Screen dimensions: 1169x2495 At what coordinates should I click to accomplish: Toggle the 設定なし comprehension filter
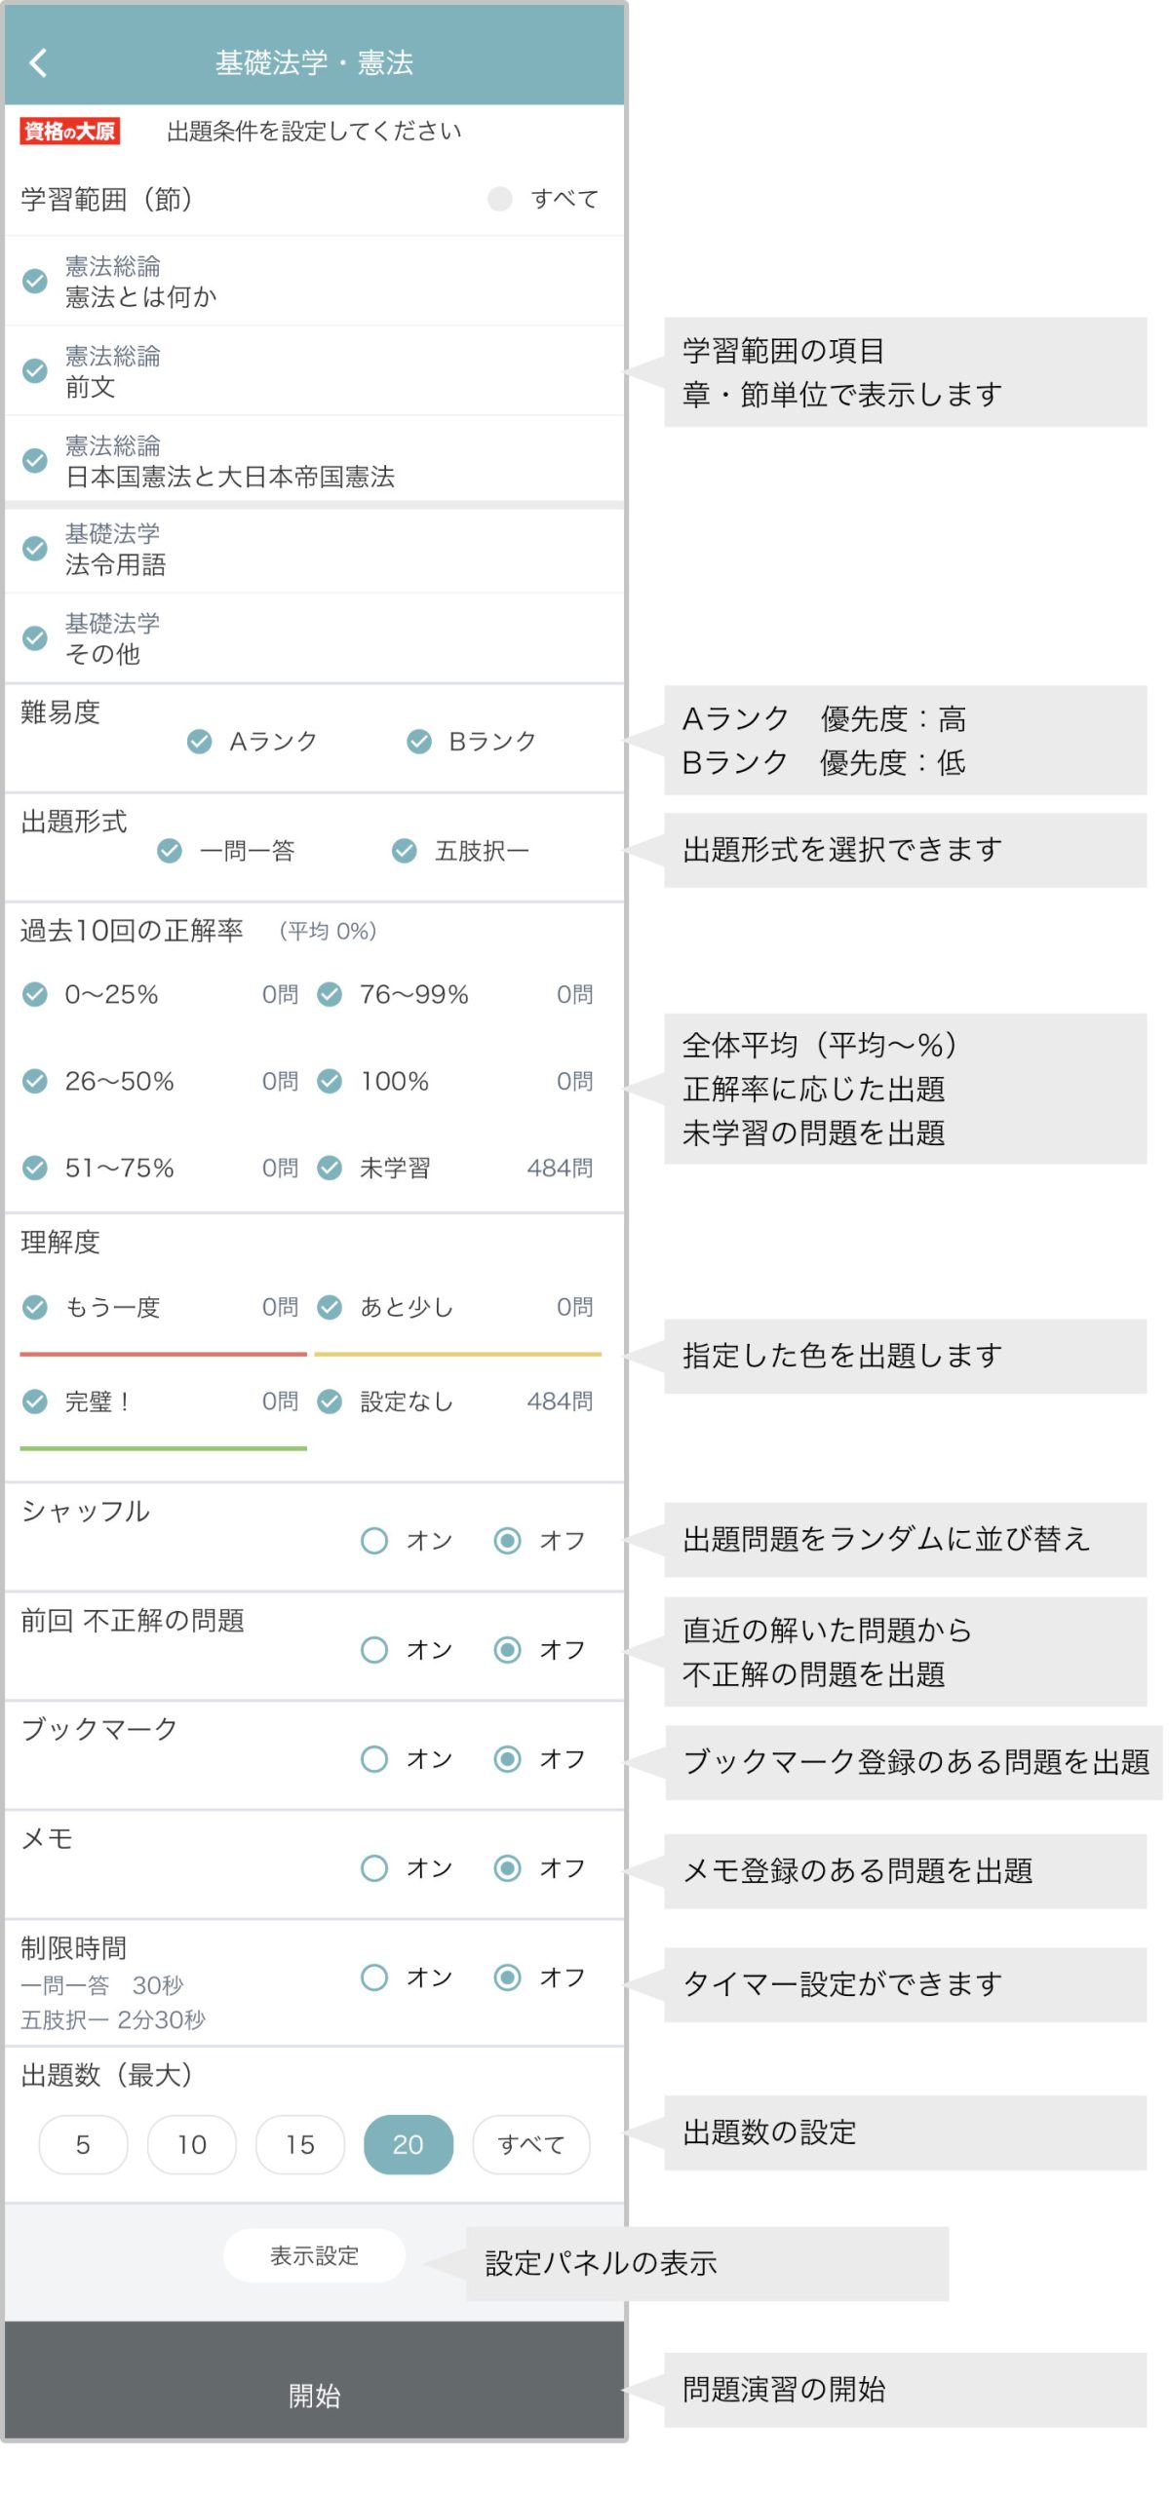[x=331, y=1401]
